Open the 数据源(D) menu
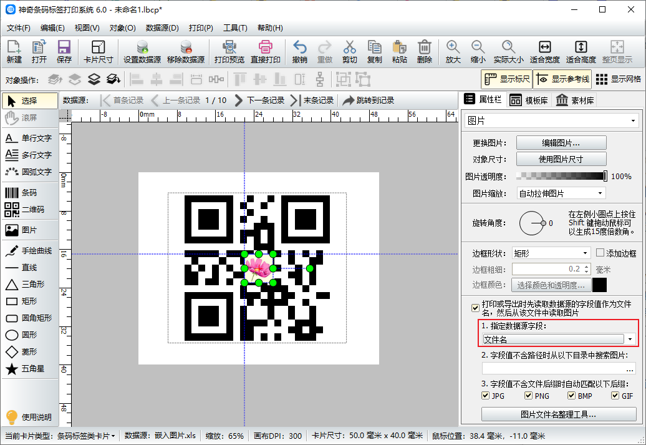The width and height of the screenshot is (646, 445). (x=162, y=28)
